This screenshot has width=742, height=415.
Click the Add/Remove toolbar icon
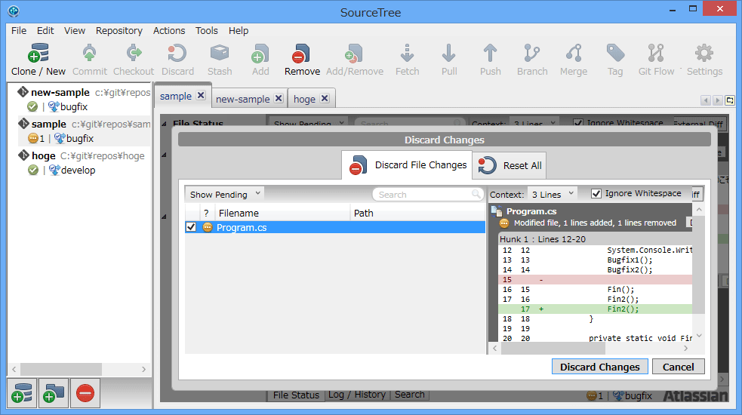click(354, 54)
